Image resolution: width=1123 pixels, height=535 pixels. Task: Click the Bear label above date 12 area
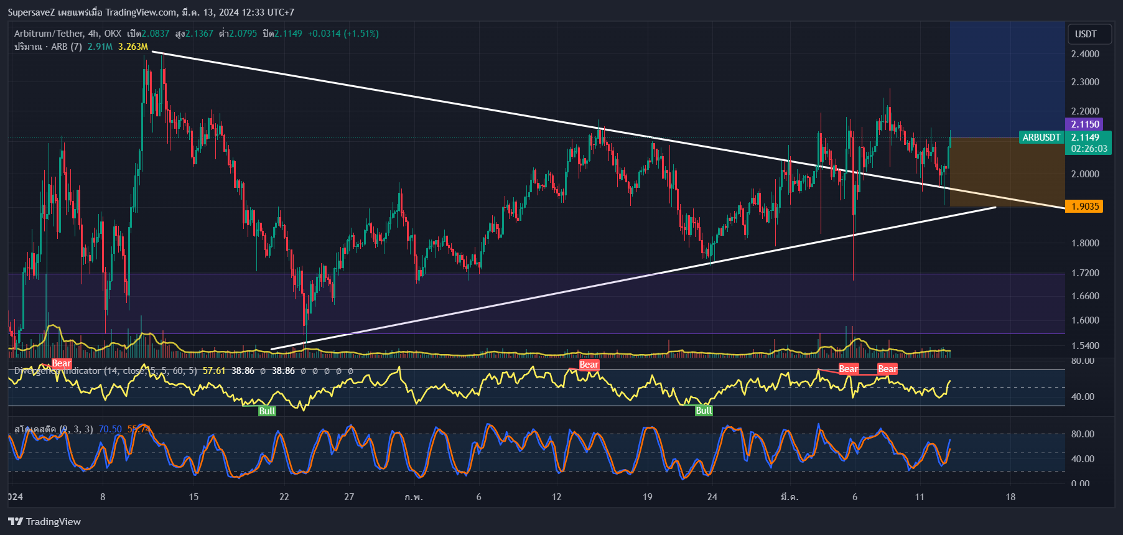589,365
